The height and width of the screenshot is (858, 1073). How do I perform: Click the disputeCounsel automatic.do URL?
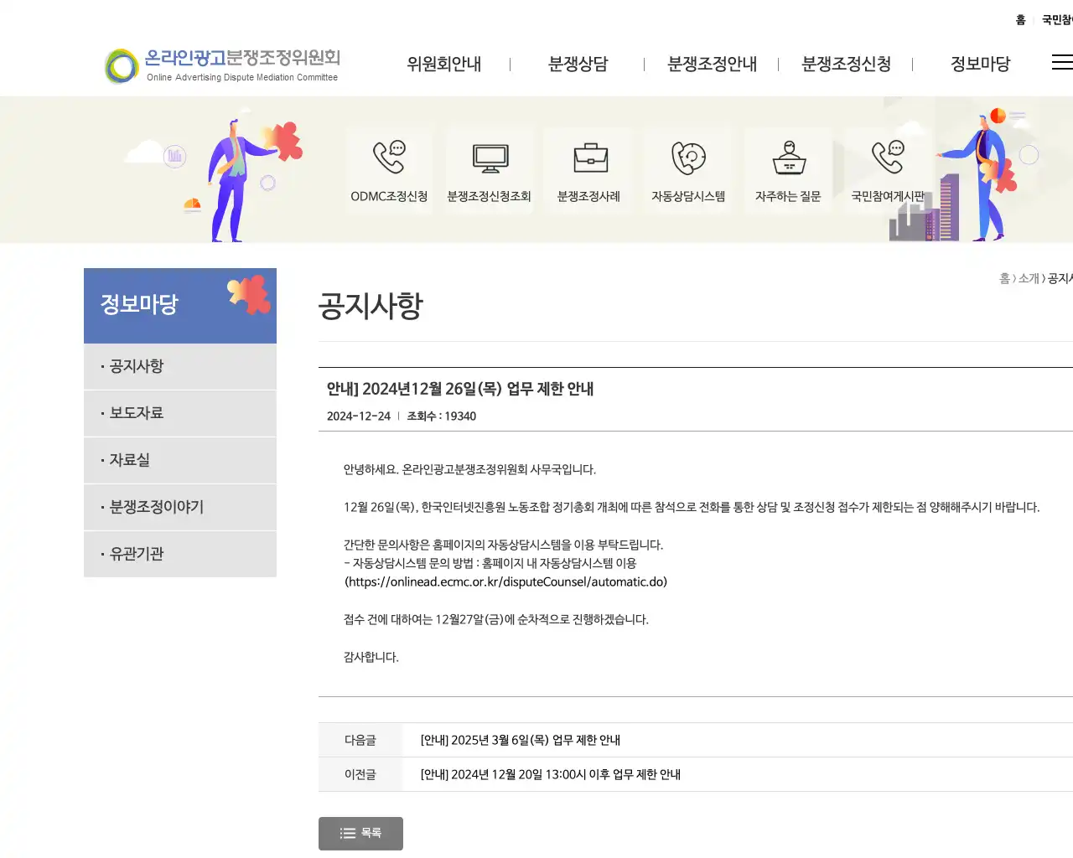tap(505, 581)
